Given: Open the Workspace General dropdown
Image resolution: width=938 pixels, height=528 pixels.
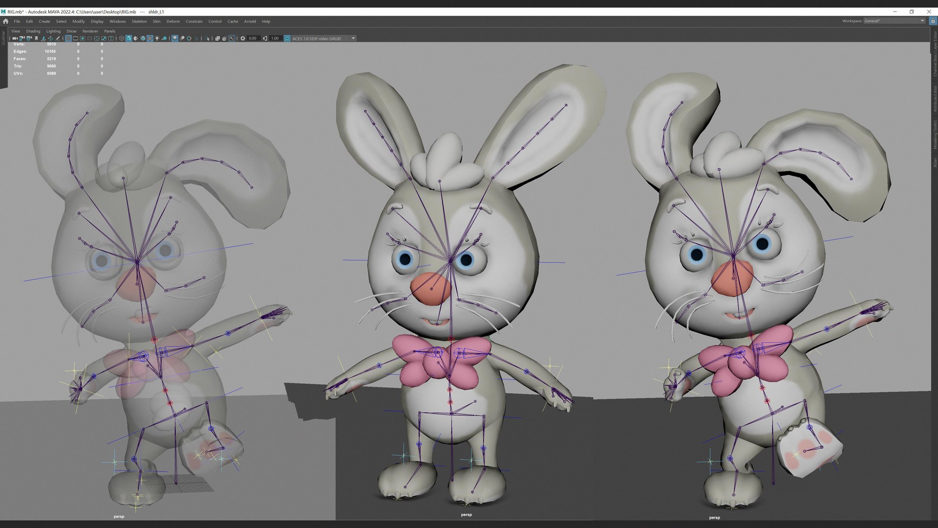Looking at the screenshot, I should pyautogui.click(x=894, y=21).
